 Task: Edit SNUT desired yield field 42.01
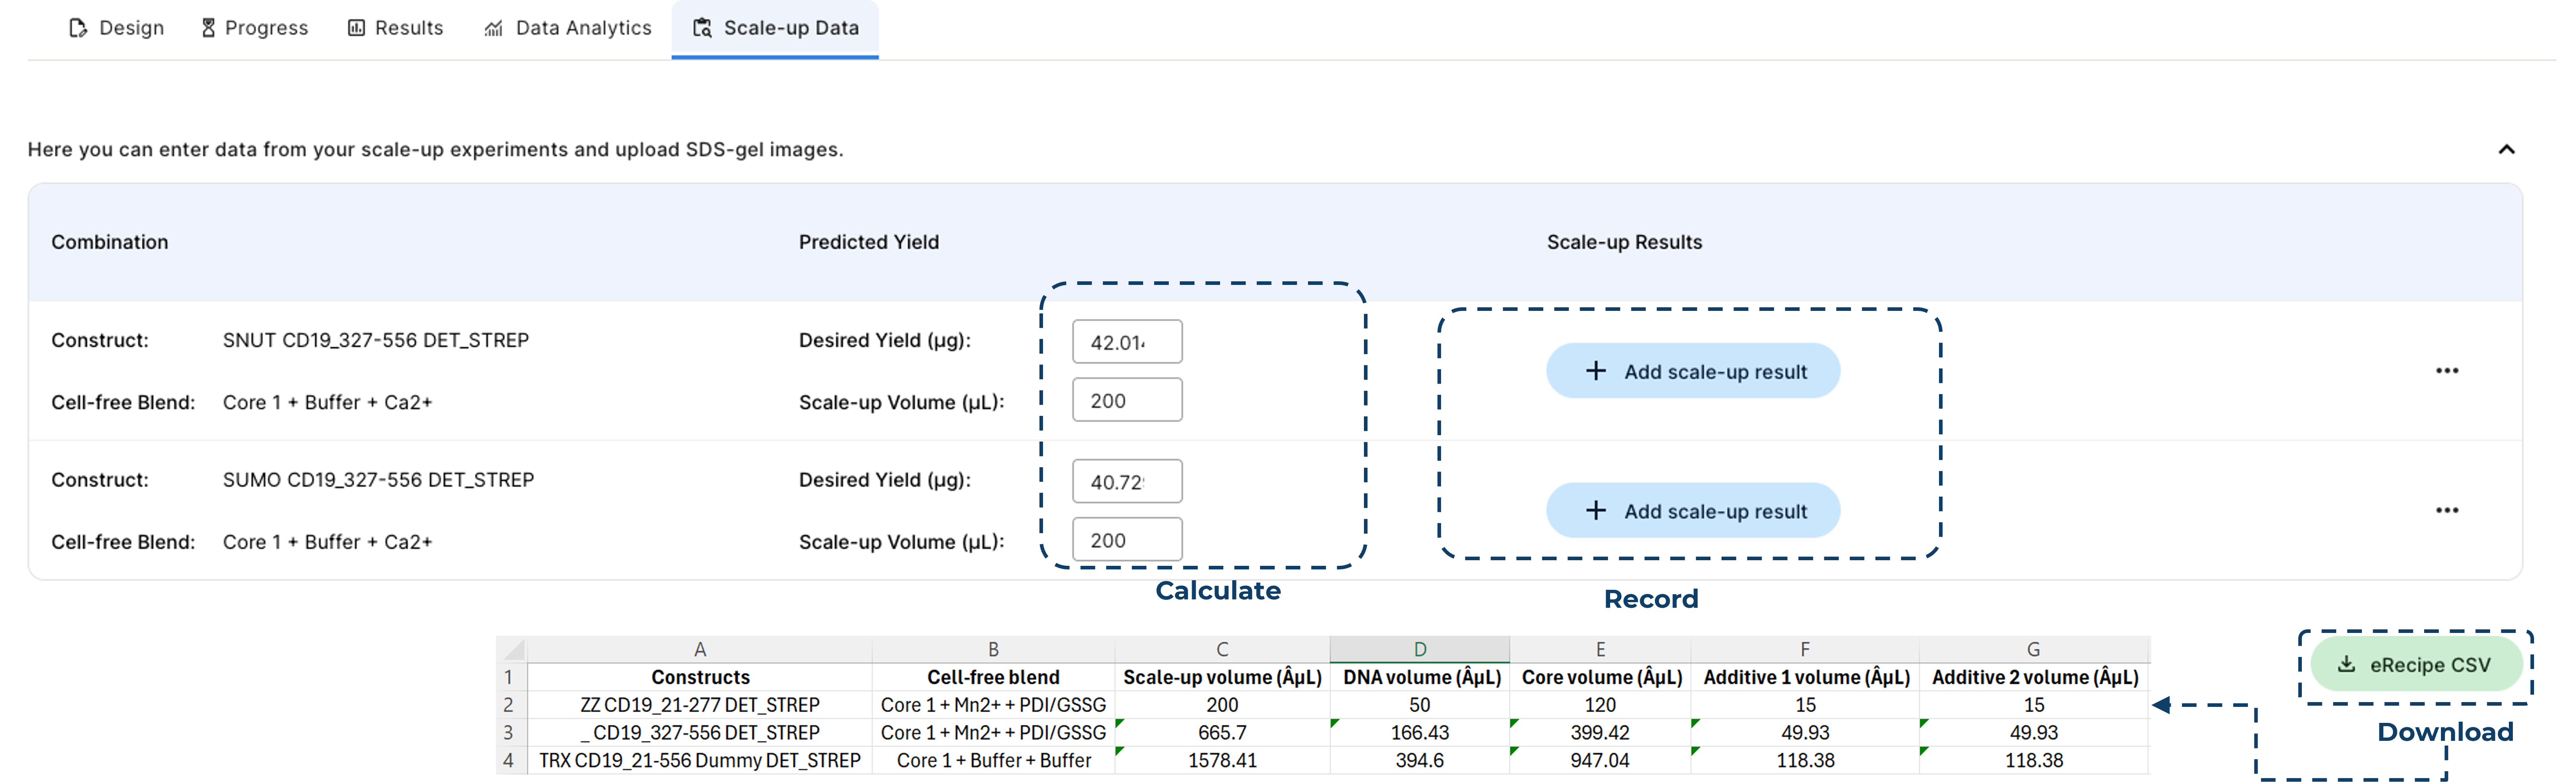1126,342
